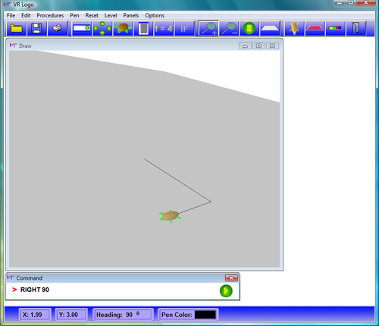The height and width of the screenshot is (326, 379).
Task: Open the Edit menu
Action: pos(26,15)
